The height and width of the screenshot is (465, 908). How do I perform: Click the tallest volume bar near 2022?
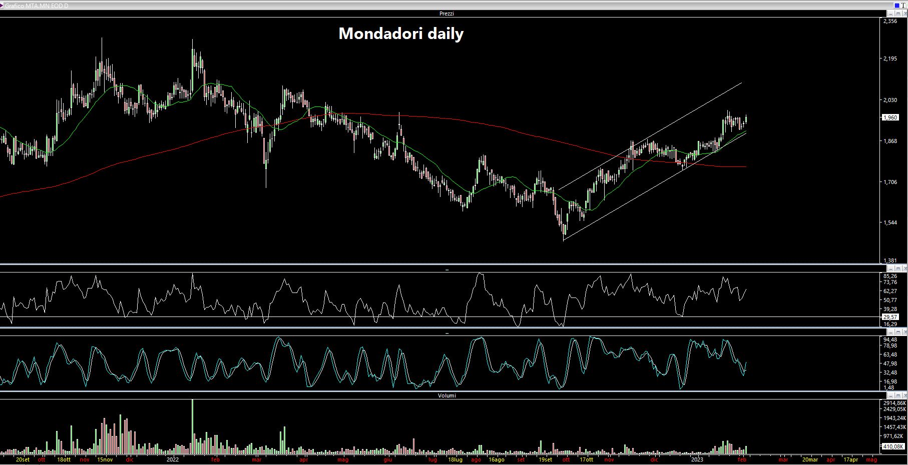tap(193, 426)
